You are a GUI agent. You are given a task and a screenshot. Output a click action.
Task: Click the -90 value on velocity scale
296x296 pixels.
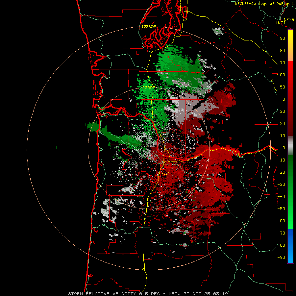click(x=281, y=258)
